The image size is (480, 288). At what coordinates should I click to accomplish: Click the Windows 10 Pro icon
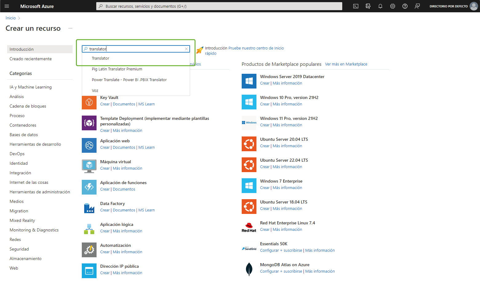pyautogui.click(x=249, y=102)
